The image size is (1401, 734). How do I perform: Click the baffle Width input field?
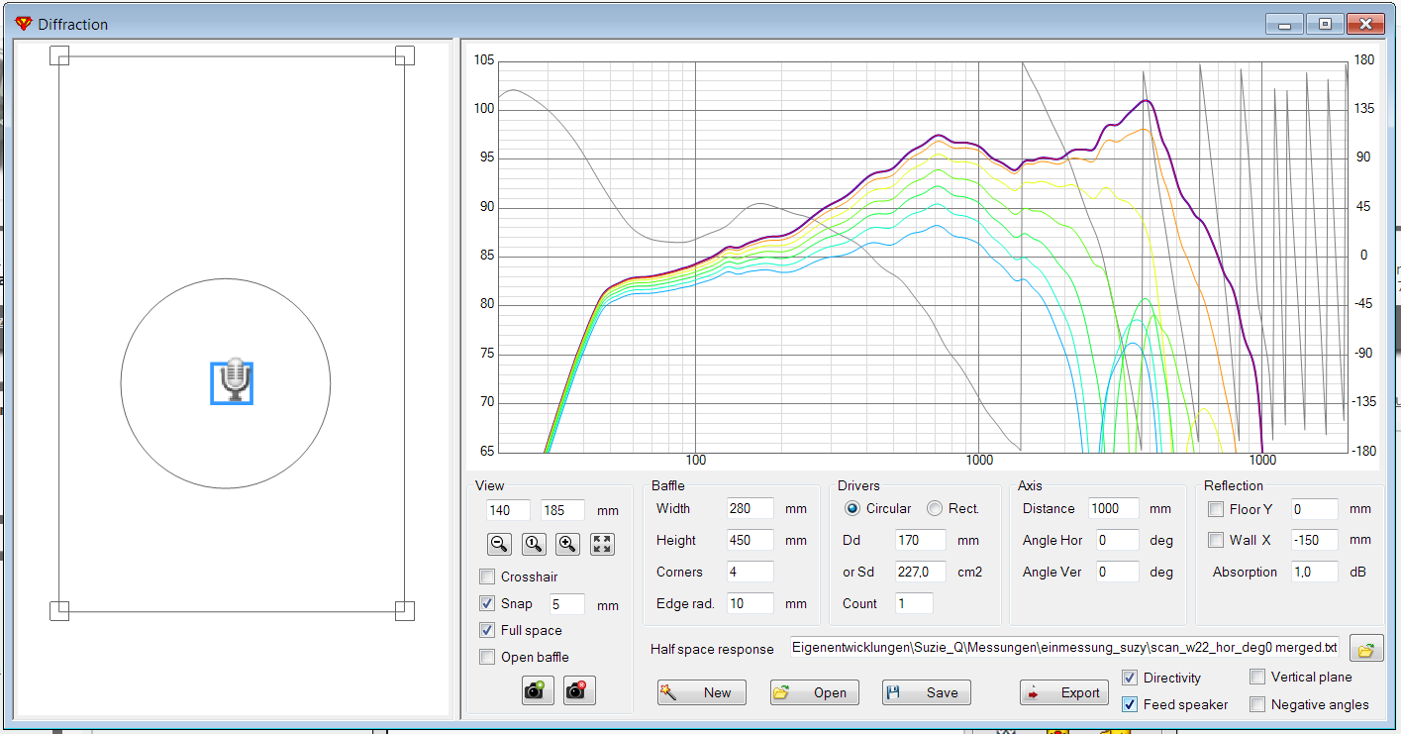click(x=750, y=509)
